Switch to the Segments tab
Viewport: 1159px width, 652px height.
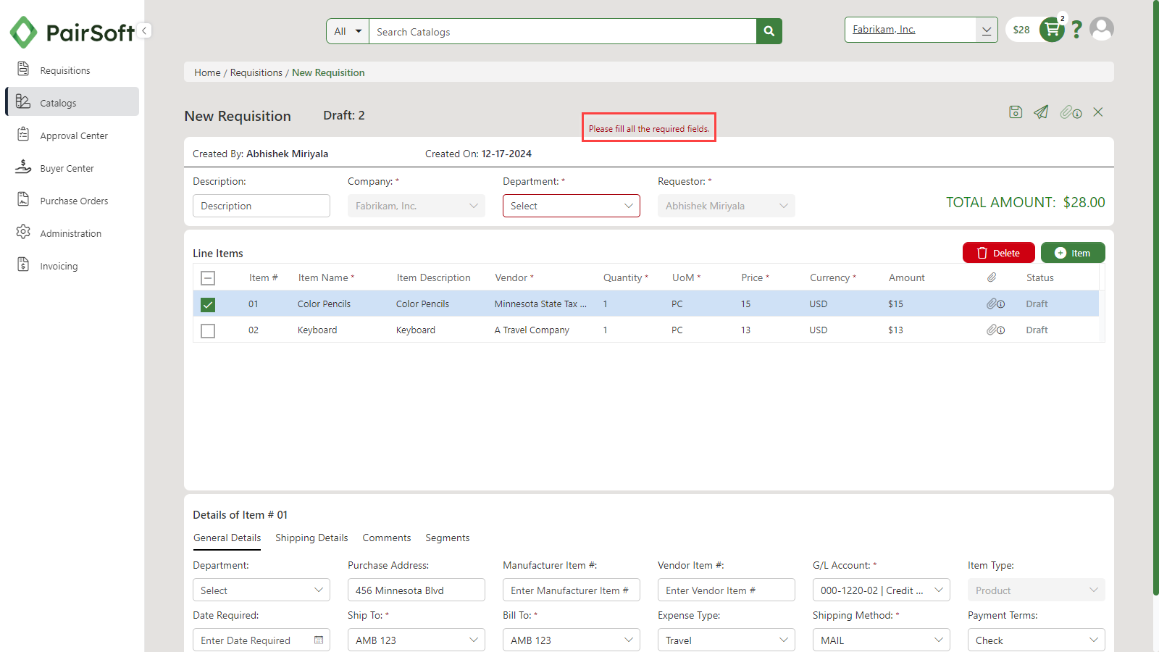(448, 538)
